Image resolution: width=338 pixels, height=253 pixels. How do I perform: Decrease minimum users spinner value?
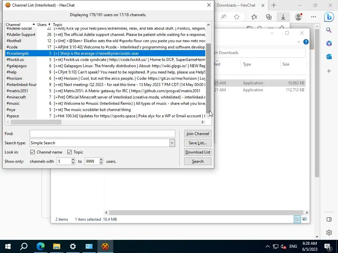[x=73, y=163]
